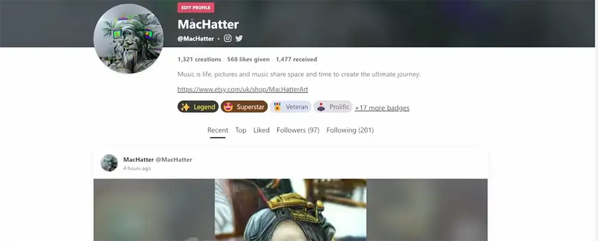Viewport: 598px width, 241px height.
Task: Open the Following (201) tab
Action: (350, 130)
